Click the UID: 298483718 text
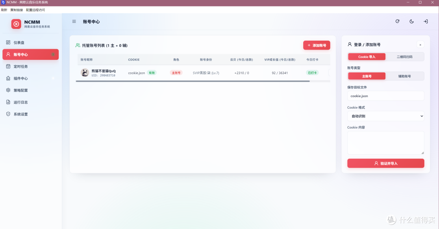 pyautogui.click(x=103, y=75)
